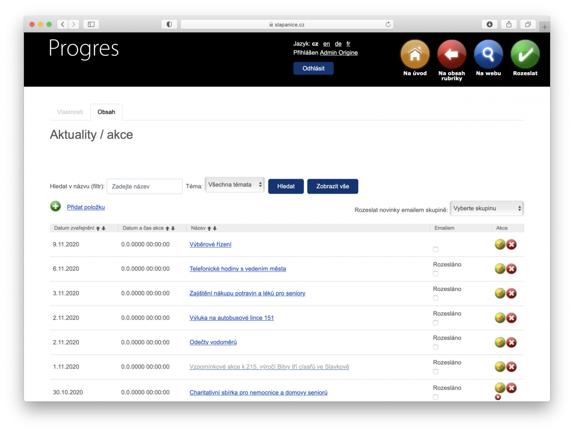Click the green Rozeslat checkmark icon
Screen dimensions: 574x433
pos(525,54)
